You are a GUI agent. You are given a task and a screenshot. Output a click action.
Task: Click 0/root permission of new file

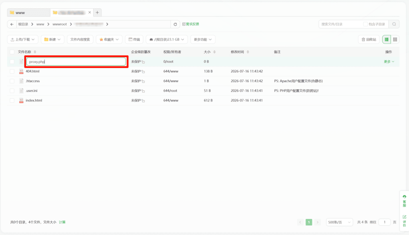point(168,62)
